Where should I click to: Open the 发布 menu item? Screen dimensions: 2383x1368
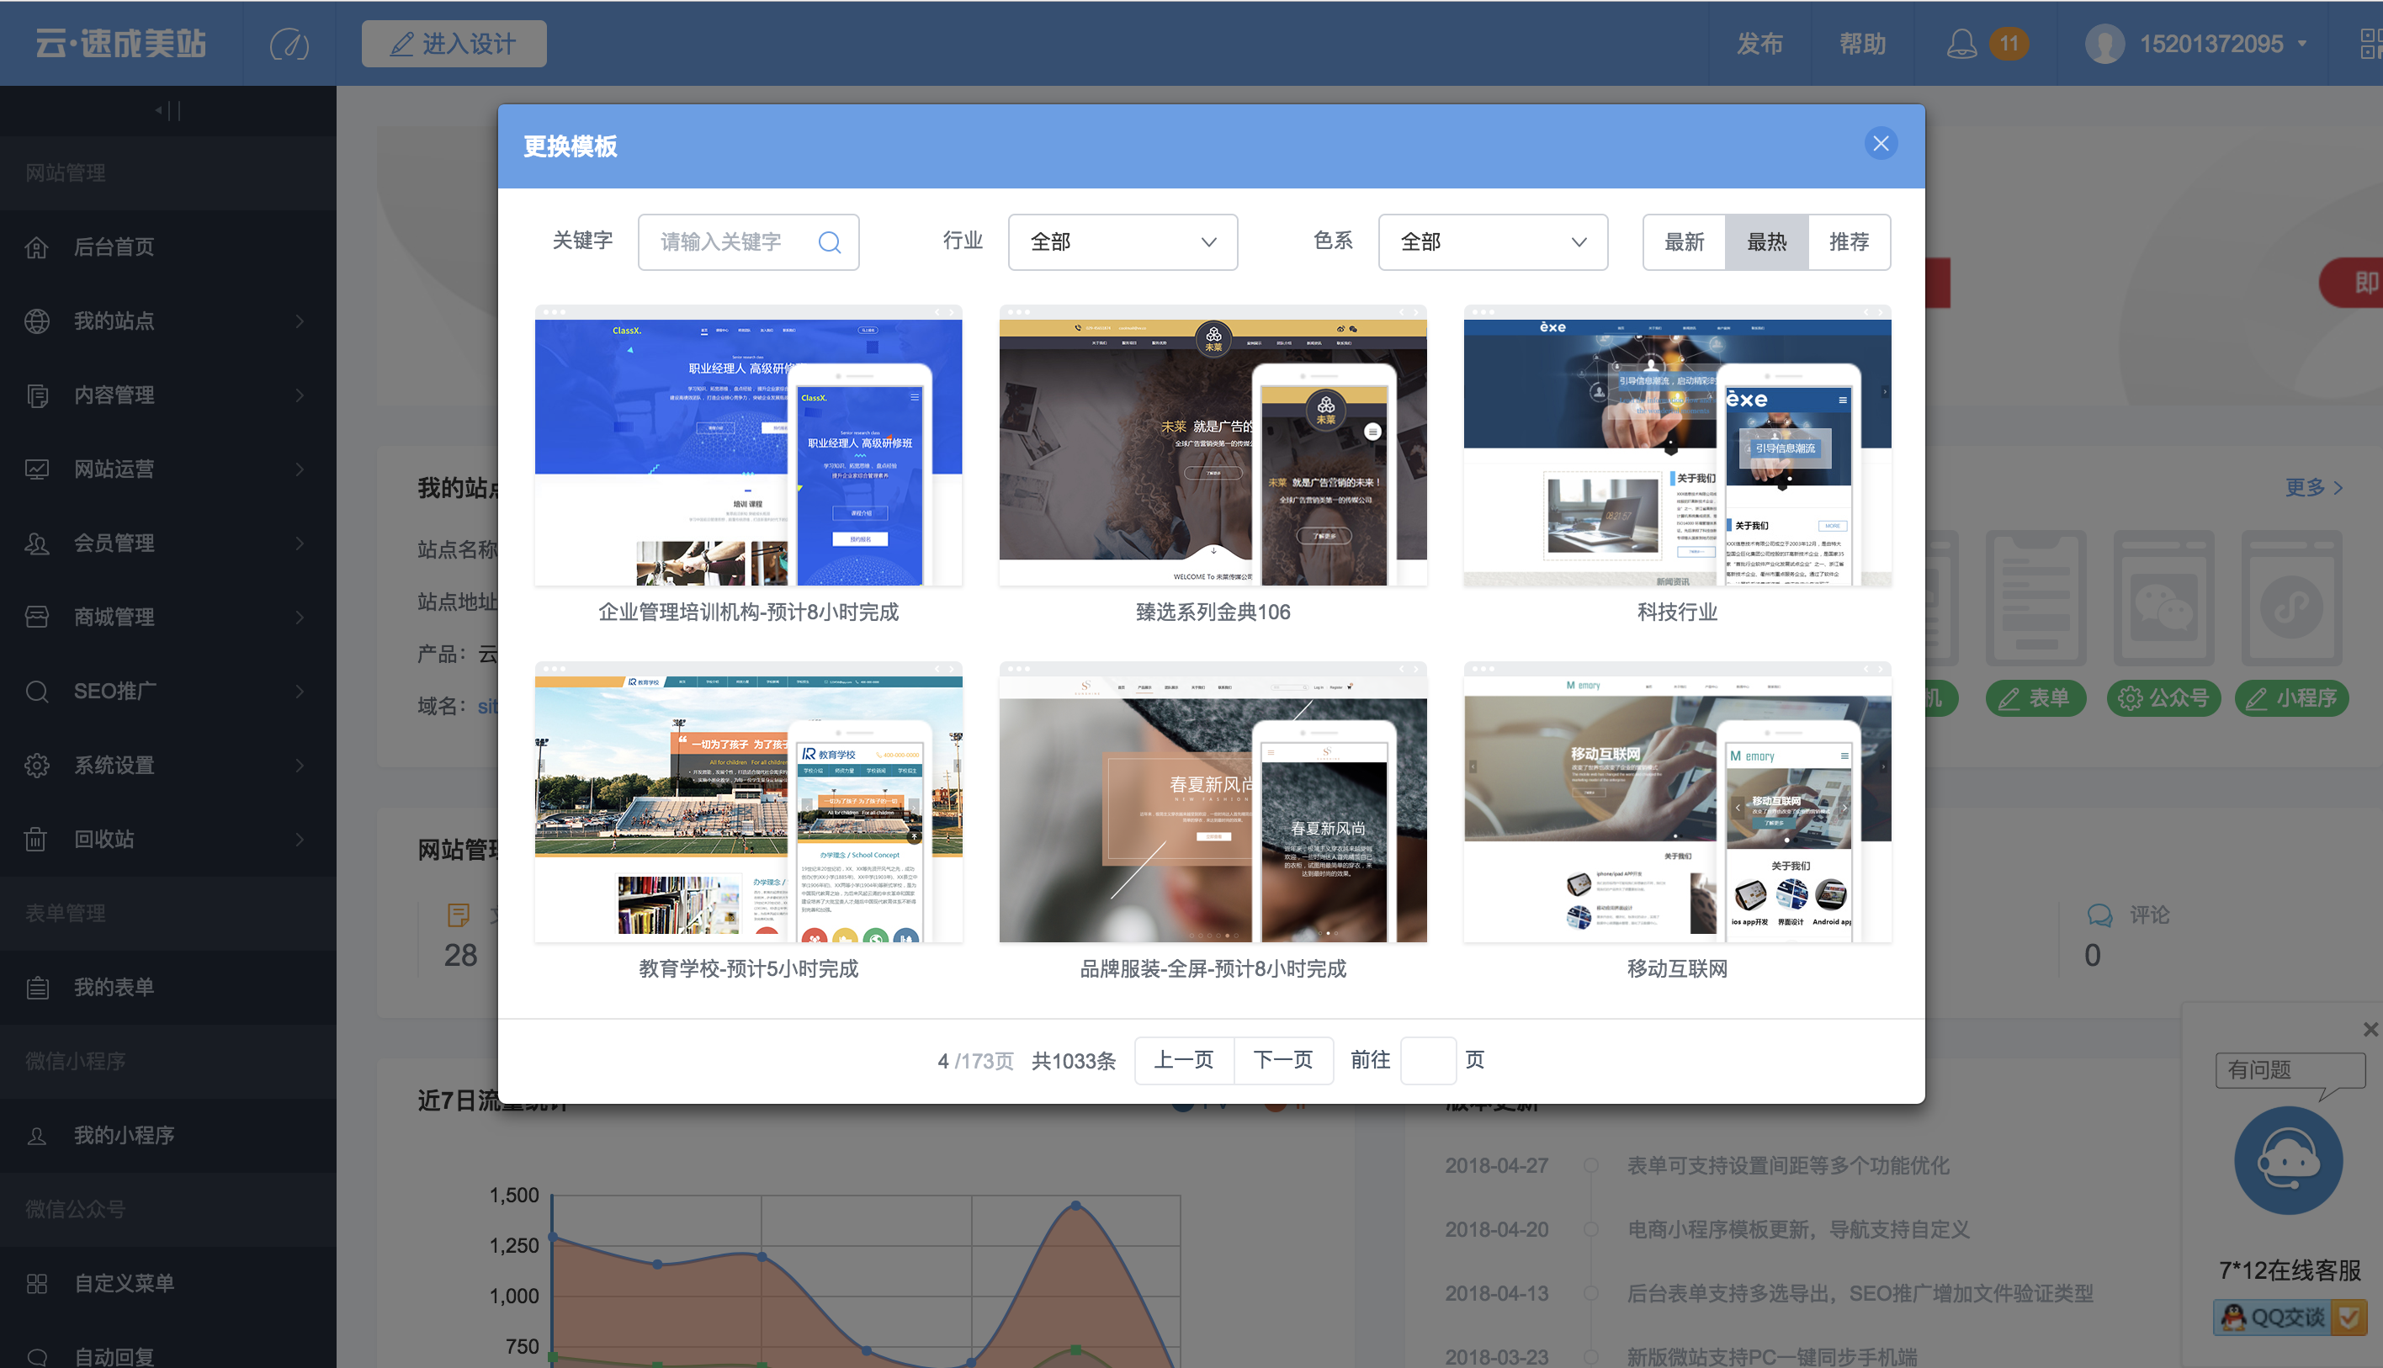point(1759,44)
